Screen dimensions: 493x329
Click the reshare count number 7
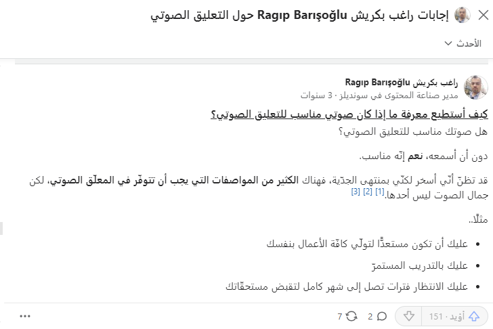click(340, 316)
